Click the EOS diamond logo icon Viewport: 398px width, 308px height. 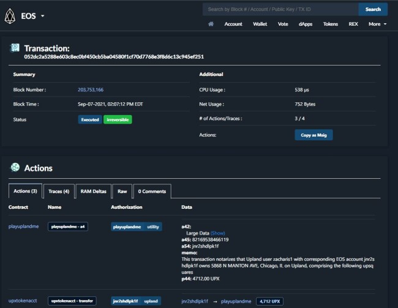10,16
